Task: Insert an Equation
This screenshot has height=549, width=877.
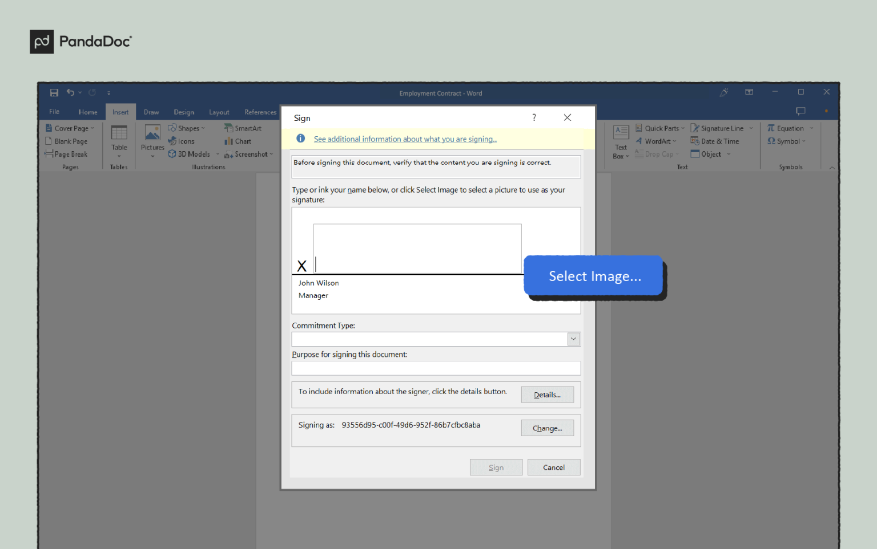Action: (789, 128)
